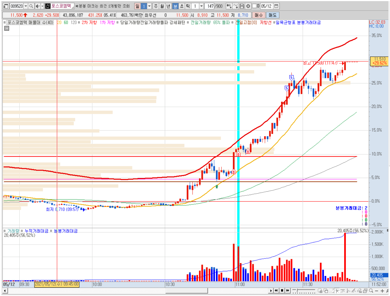The width and height of the screenshot is (390, 296).
Task: Click the 2021/05/12 09:45:00 time label
Action: (57, 284)
